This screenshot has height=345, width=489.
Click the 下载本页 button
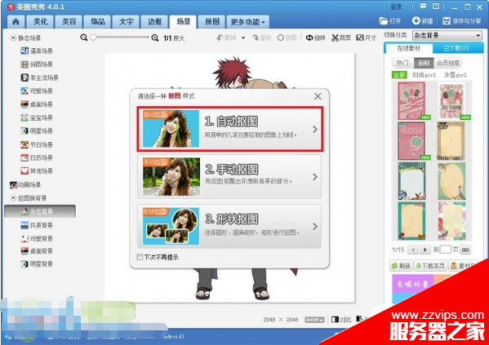pos(430,266)
